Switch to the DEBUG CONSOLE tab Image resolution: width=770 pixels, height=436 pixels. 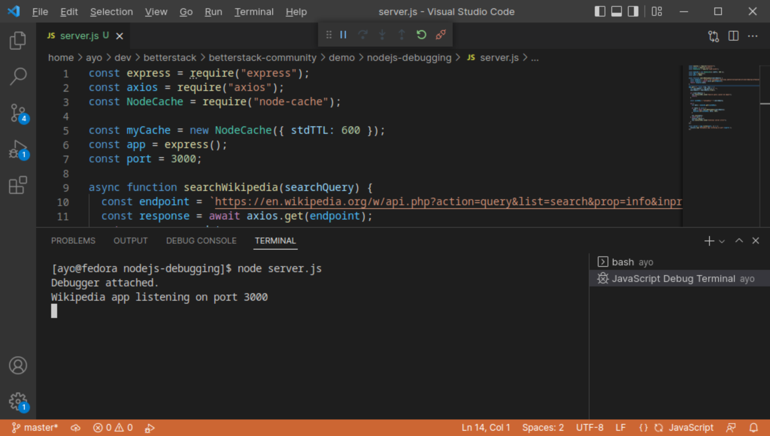click(x=201, y=241)
